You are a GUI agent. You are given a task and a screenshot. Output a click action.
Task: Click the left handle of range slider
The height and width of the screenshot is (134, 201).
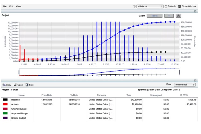19,73
